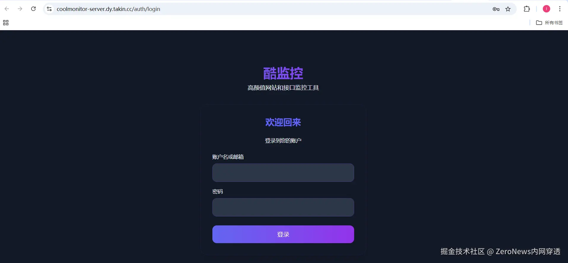Click the 账户名或邮箱 field label
Viewport: 568px width, 263px height.
228,157
